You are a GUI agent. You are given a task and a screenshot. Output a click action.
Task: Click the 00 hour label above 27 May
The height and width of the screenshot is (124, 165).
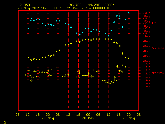[48, 115]
